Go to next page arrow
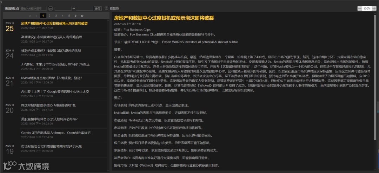 (76, 16)
